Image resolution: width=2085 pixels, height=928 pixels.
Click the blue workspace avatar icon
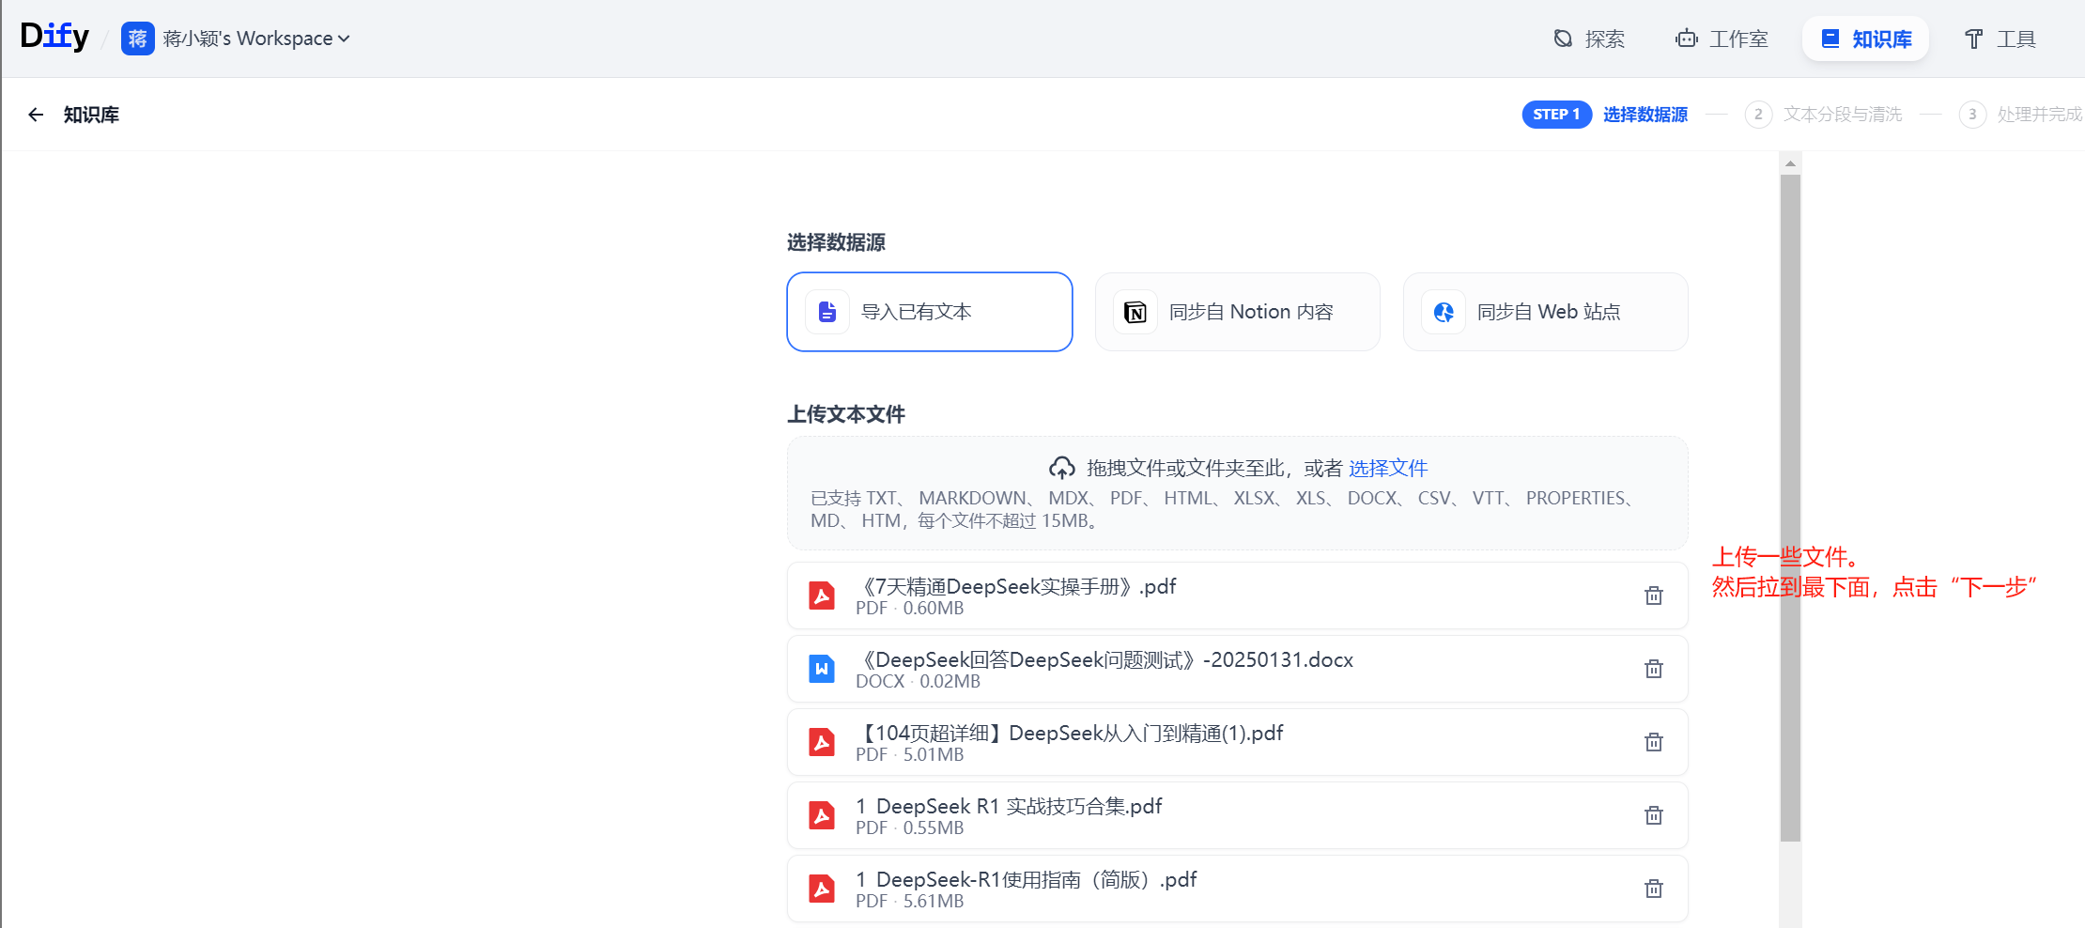[138, 39]
